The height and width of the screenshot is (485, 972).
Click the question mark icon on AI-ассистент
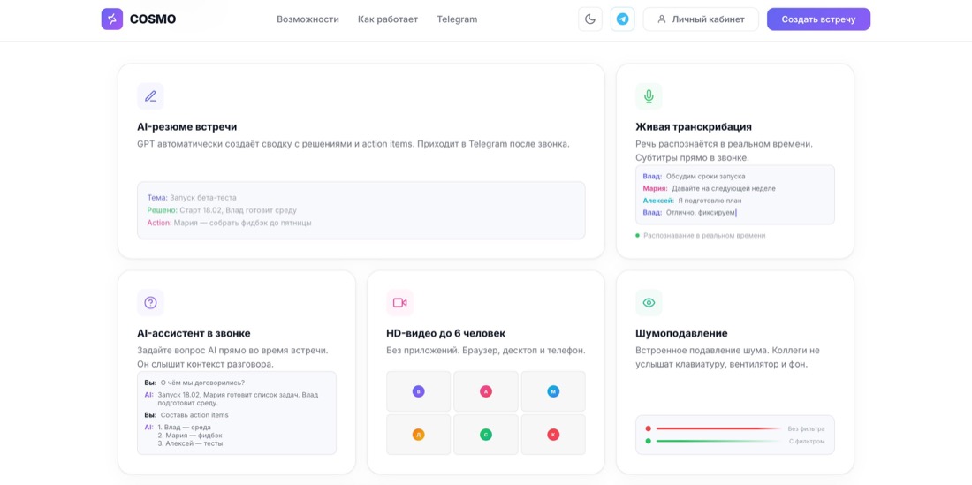[150, 302]
